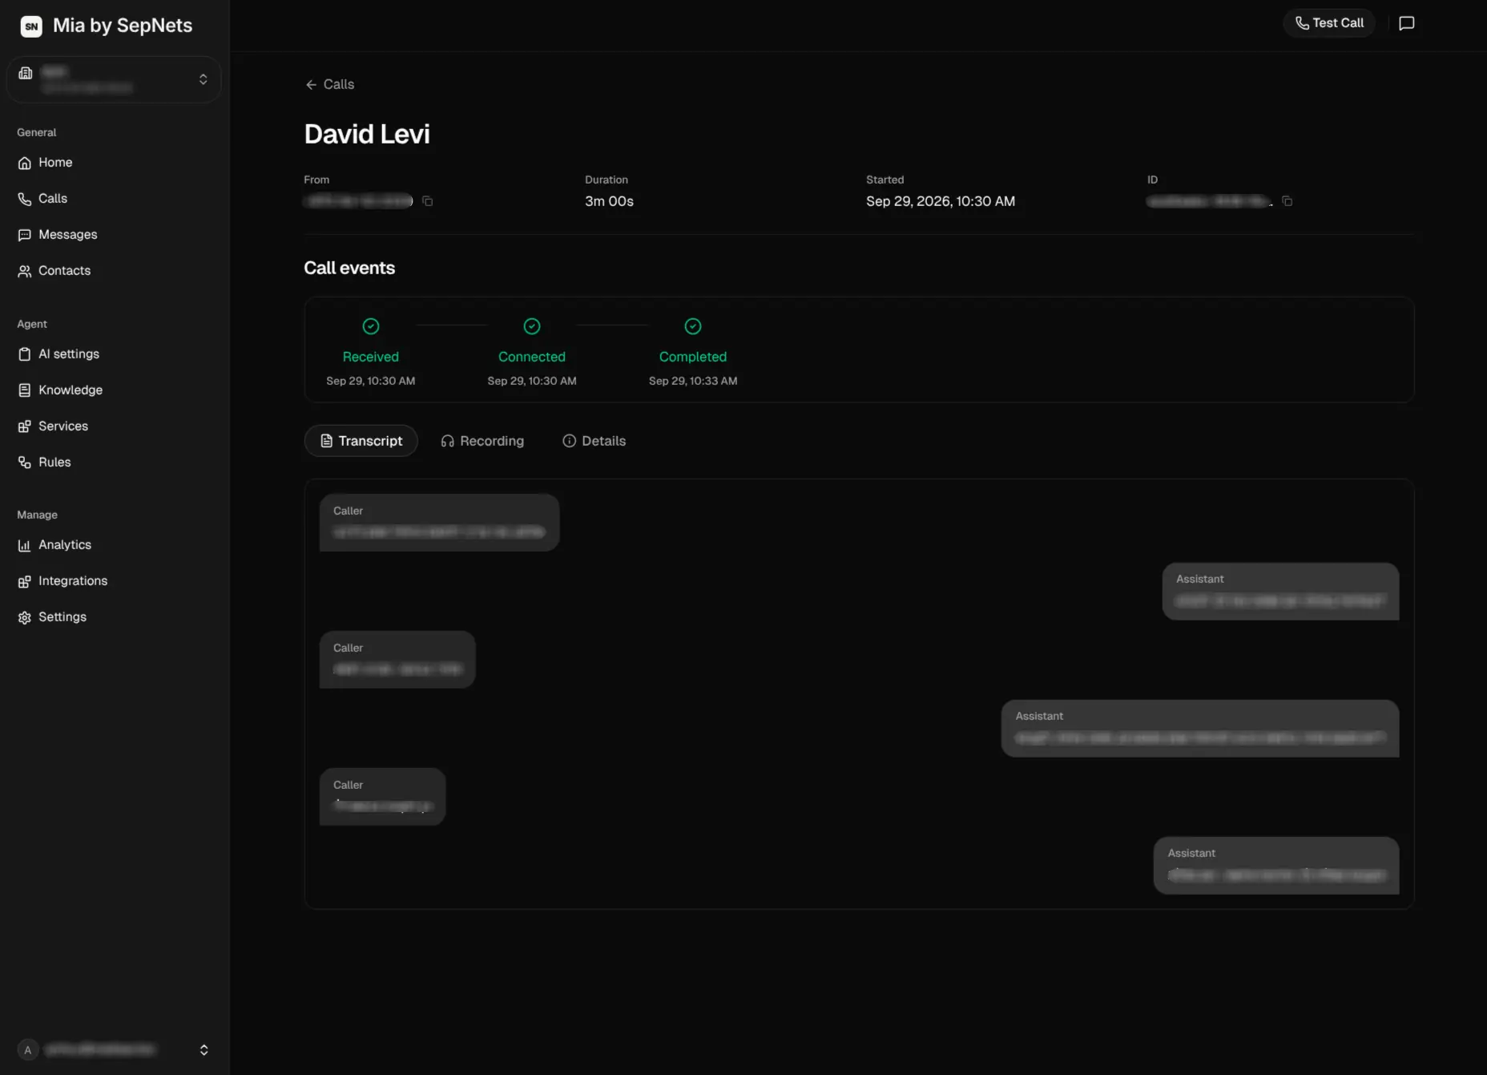Click the last Assistant message bubble
This screenshot has height=1075, width=1487.
coord(1276,866)
